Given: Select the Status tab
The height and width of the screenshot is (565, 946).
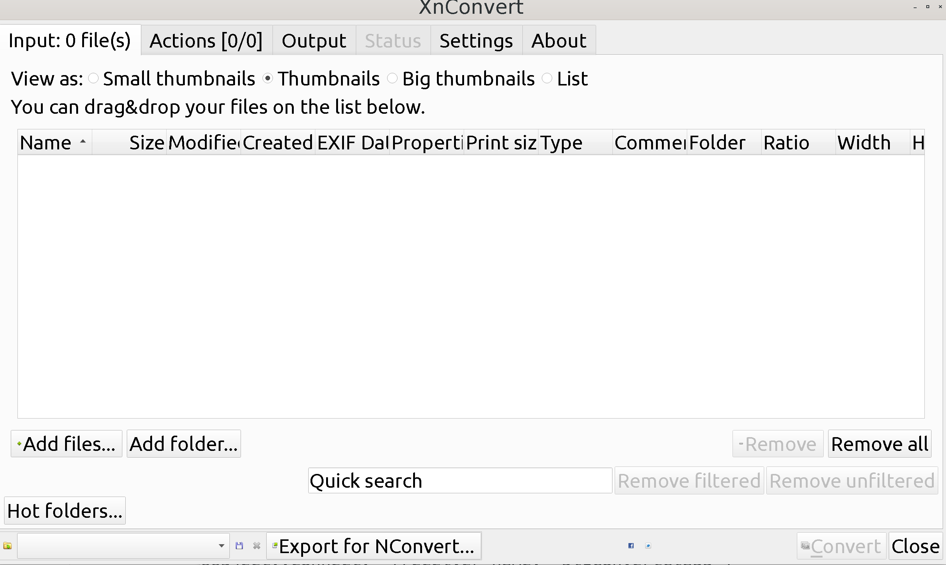Looking at the screenshot, I should [393, 41].
